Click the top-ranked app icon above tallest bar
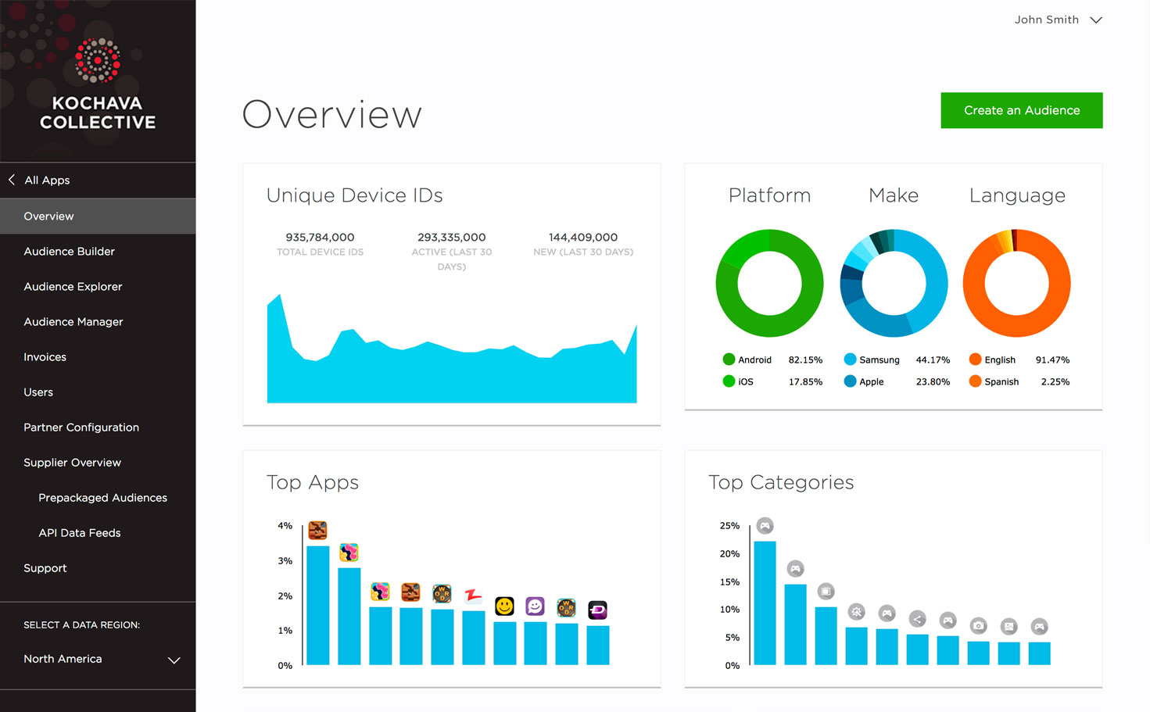Screen dimensions: 1150x712 click(x=317, y=530)
